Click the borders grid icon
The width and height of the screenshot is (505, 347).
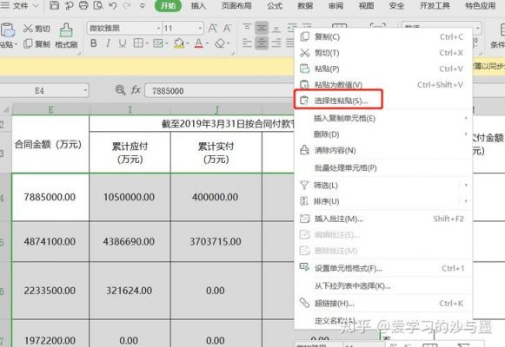[x=138, y=43]
